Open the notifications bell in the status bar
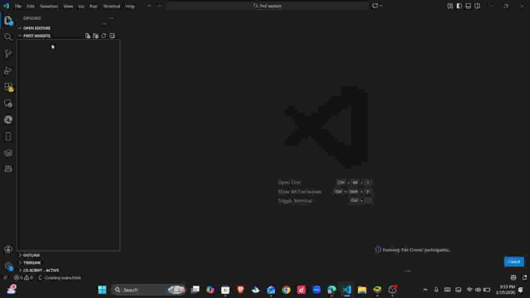Image resolution: width=530 pixels, height=298 pixels. tap(524, 278)
